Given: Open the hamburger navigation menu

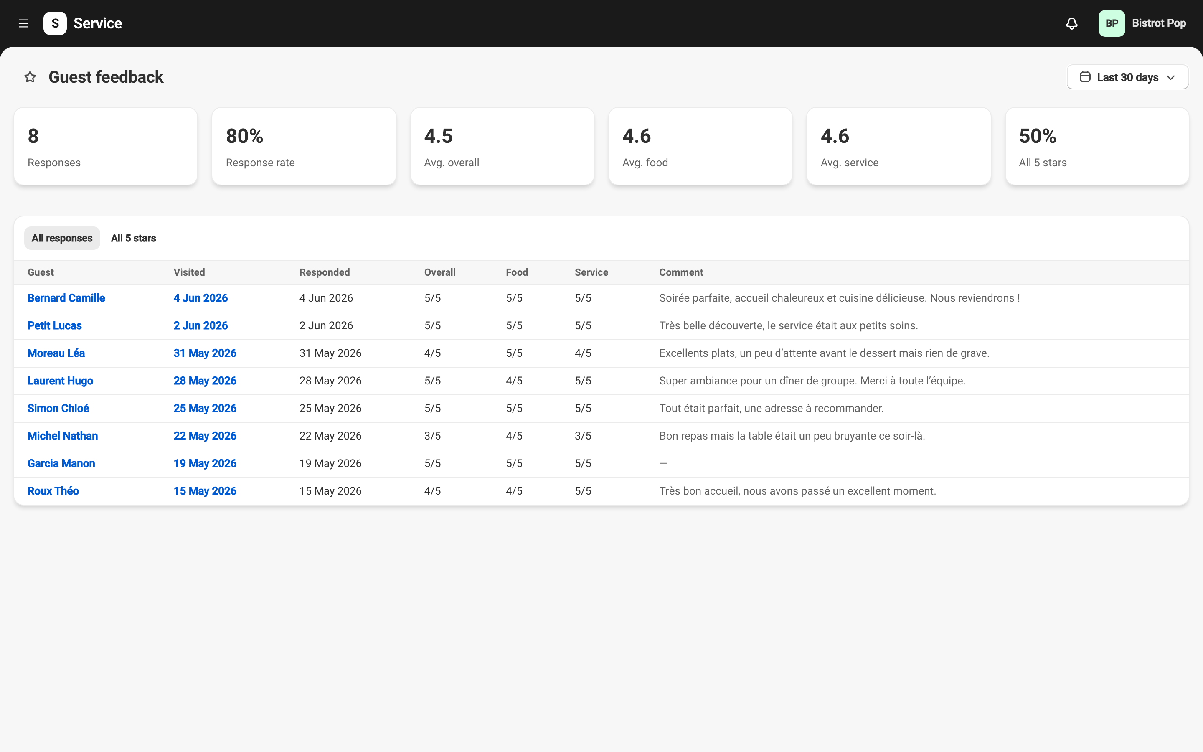Looking at the screenshot, I should 23,23.
